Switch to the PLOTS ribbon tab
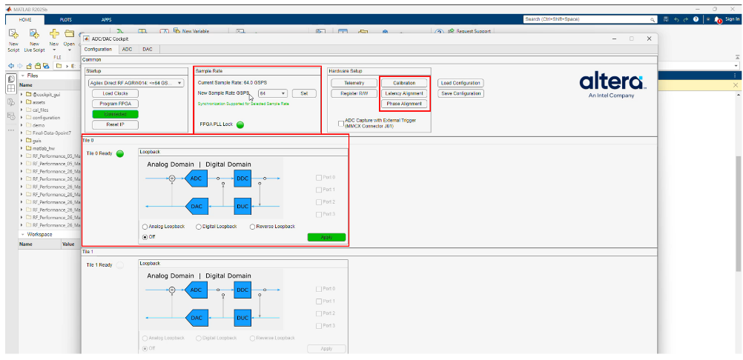 66,20
